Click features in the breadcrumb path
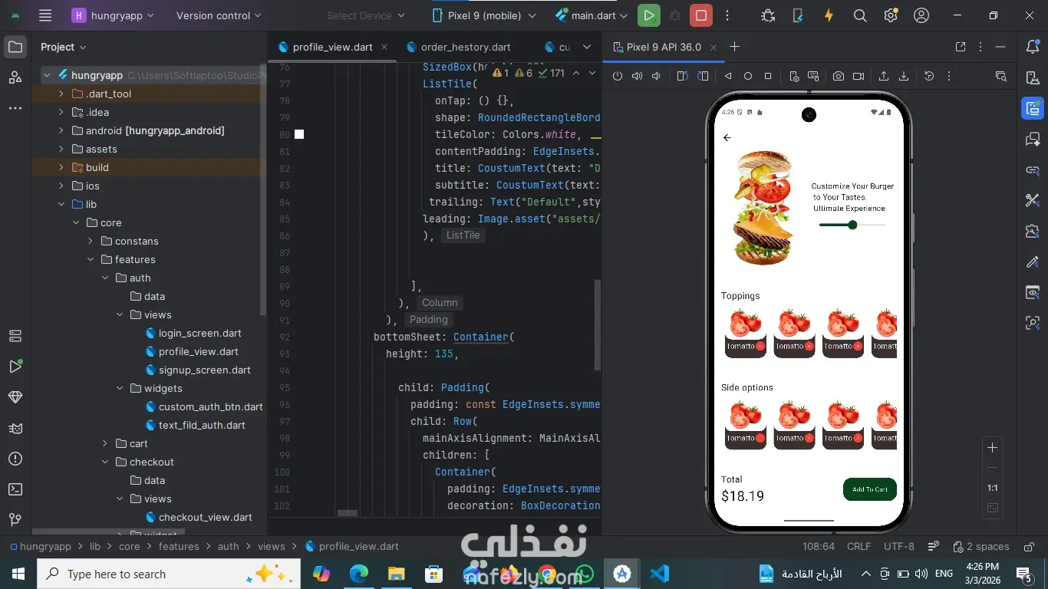 pyautogui.click(x=179, y=546)
